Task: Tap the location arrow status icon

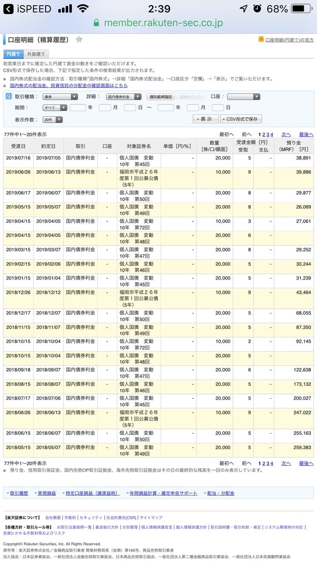Action: coord(243,9)
